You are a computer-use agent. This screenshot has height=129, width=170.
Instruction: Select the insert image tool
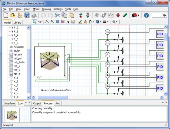click(73, 22)
